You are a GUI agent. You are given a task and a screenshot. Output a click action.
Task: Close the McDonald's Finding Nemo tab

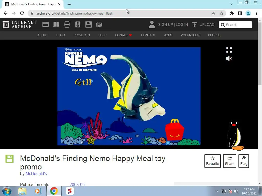(59, 4)
